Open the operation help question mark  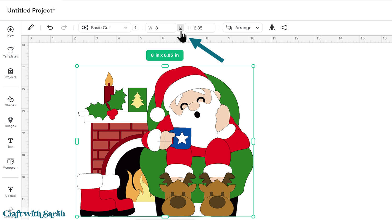click(x=135, y=27)
